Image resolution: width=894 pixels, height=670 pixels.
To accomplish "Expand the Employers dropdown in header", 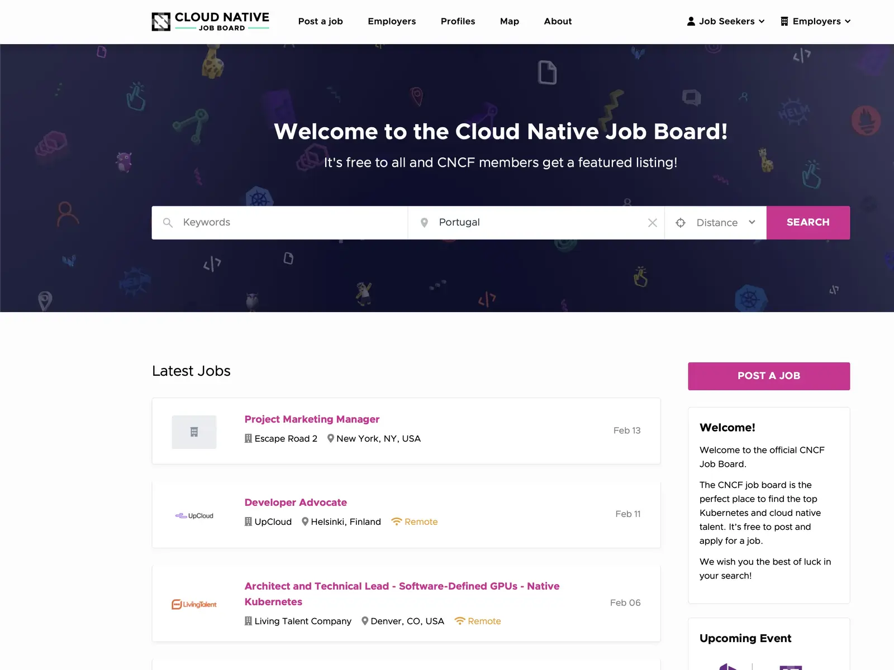I will (x=816, y=21).
